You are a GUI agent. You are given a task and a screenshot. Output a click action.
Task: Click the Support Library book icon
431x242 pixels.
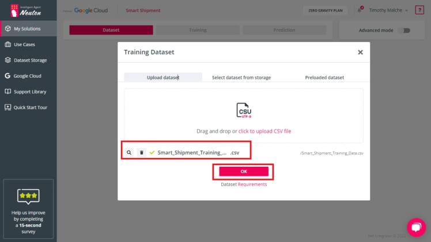[8, 91]
